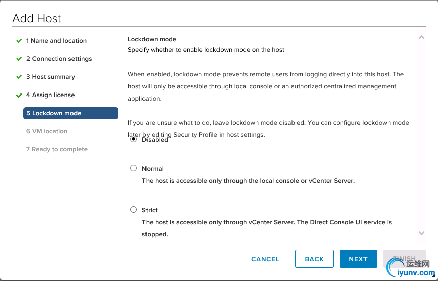Image resolution: width=438 pixels, height=281 pixels.
Task: Jump to step 7 Ready to complete
Action: point(57,149)
